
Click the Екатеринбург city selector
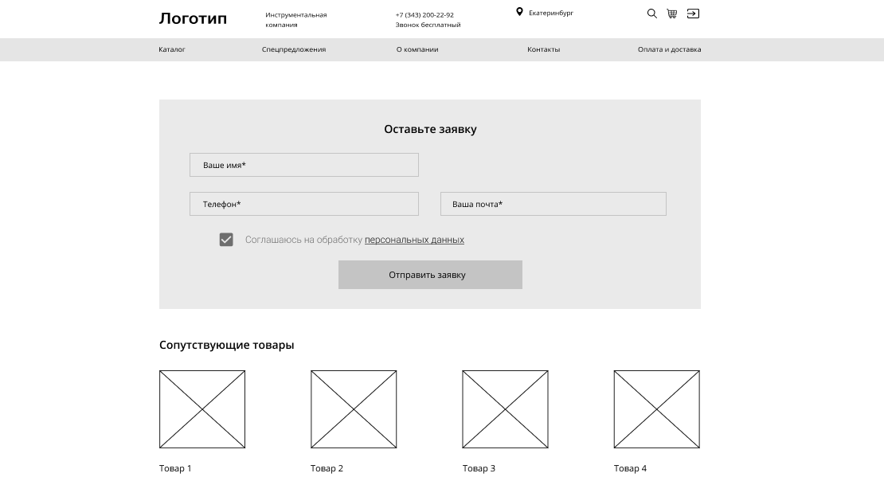pos(550,13)
